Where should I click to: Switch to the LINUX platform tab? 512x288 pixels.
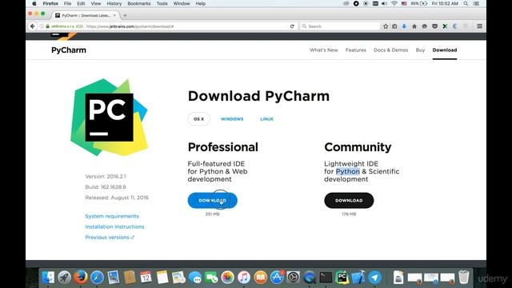(x=266, y=119)
